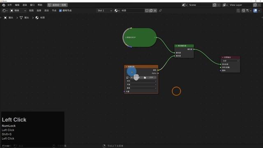
Task: Open the 窗口 (Window) menu
Action: 32,5
